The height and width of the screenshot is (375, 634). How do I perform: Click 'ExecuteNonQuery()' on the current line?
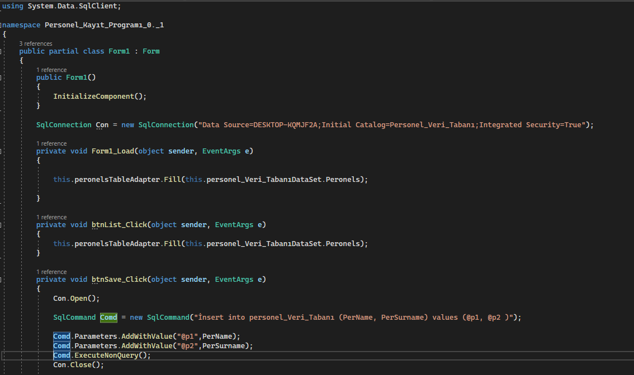pos(110,355)
